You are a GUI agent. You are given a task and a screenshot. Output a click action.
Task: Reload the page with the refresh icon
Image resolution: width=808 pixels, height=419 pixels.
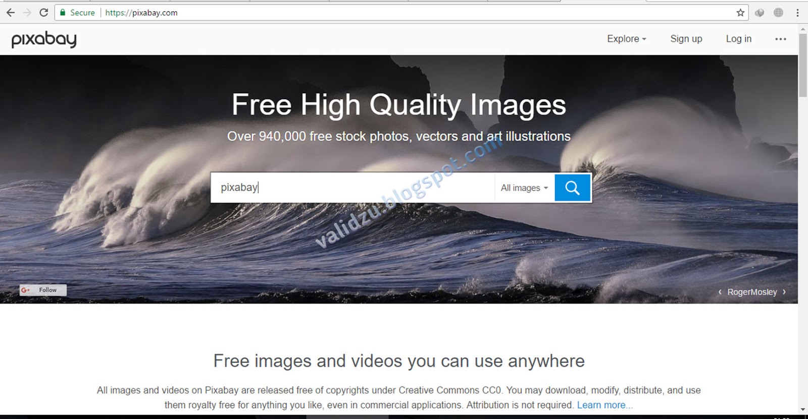point(44,13)
